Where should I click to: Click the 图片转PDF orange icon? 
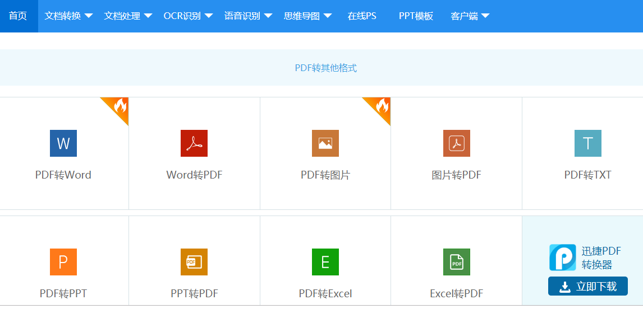tap(456, 143)
